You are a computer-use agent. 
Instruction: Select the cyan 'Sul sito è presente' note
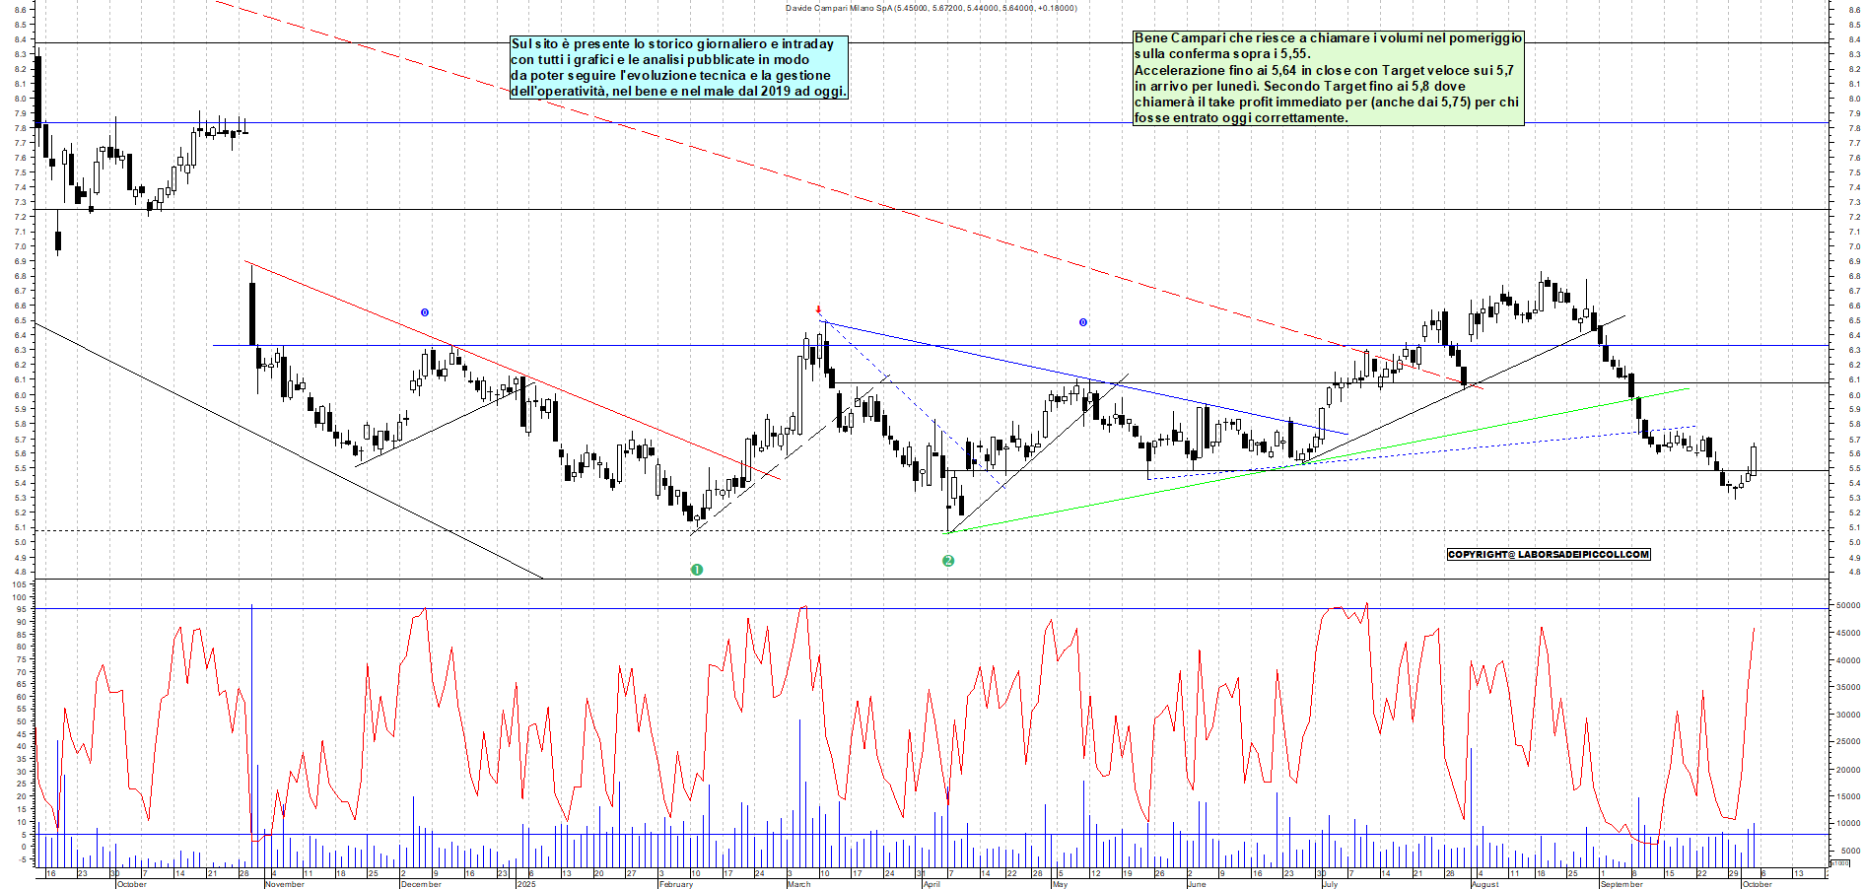pos(678,68)
